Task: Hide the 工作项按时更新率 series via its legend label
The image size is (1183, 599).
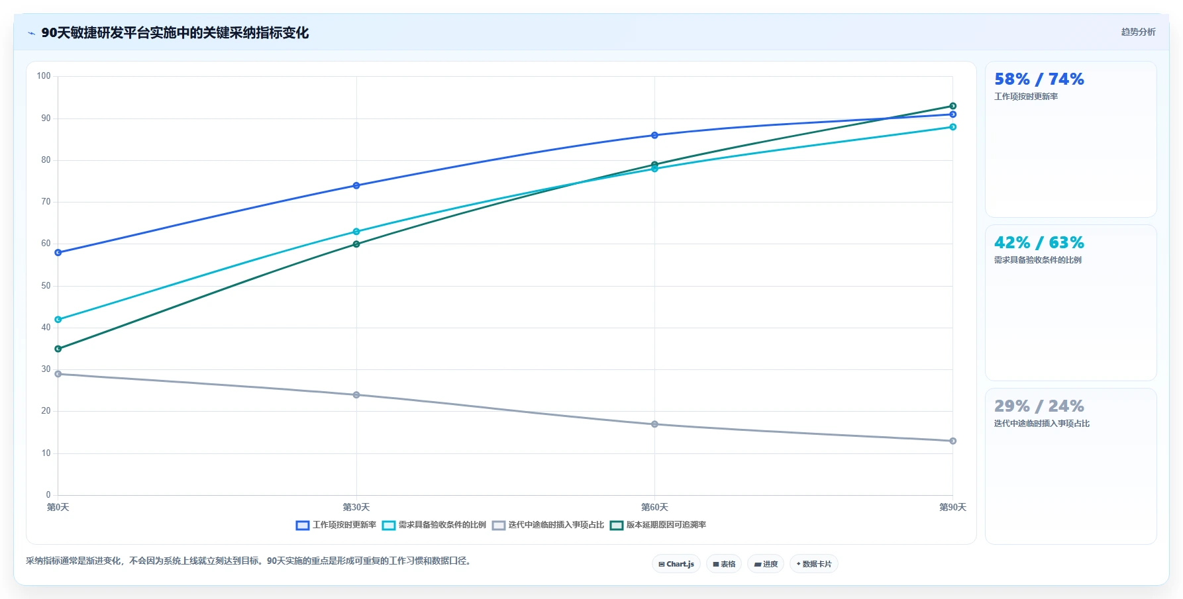Action: pyautogui.click(x=344, y=525)
